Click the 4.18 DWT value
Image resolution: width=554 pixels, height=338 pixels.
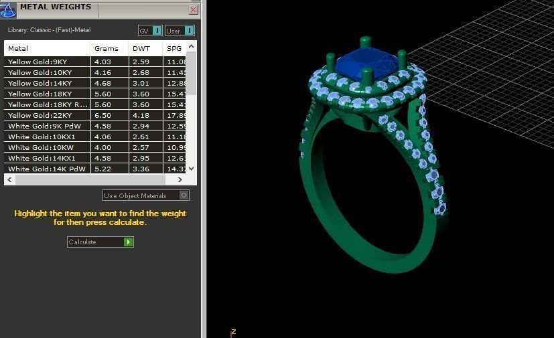pos(145,115)
